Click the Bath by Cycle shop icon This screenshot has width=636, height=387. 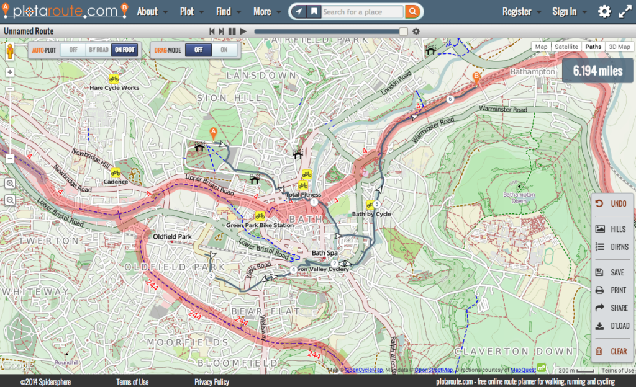(x=370, y=205)
